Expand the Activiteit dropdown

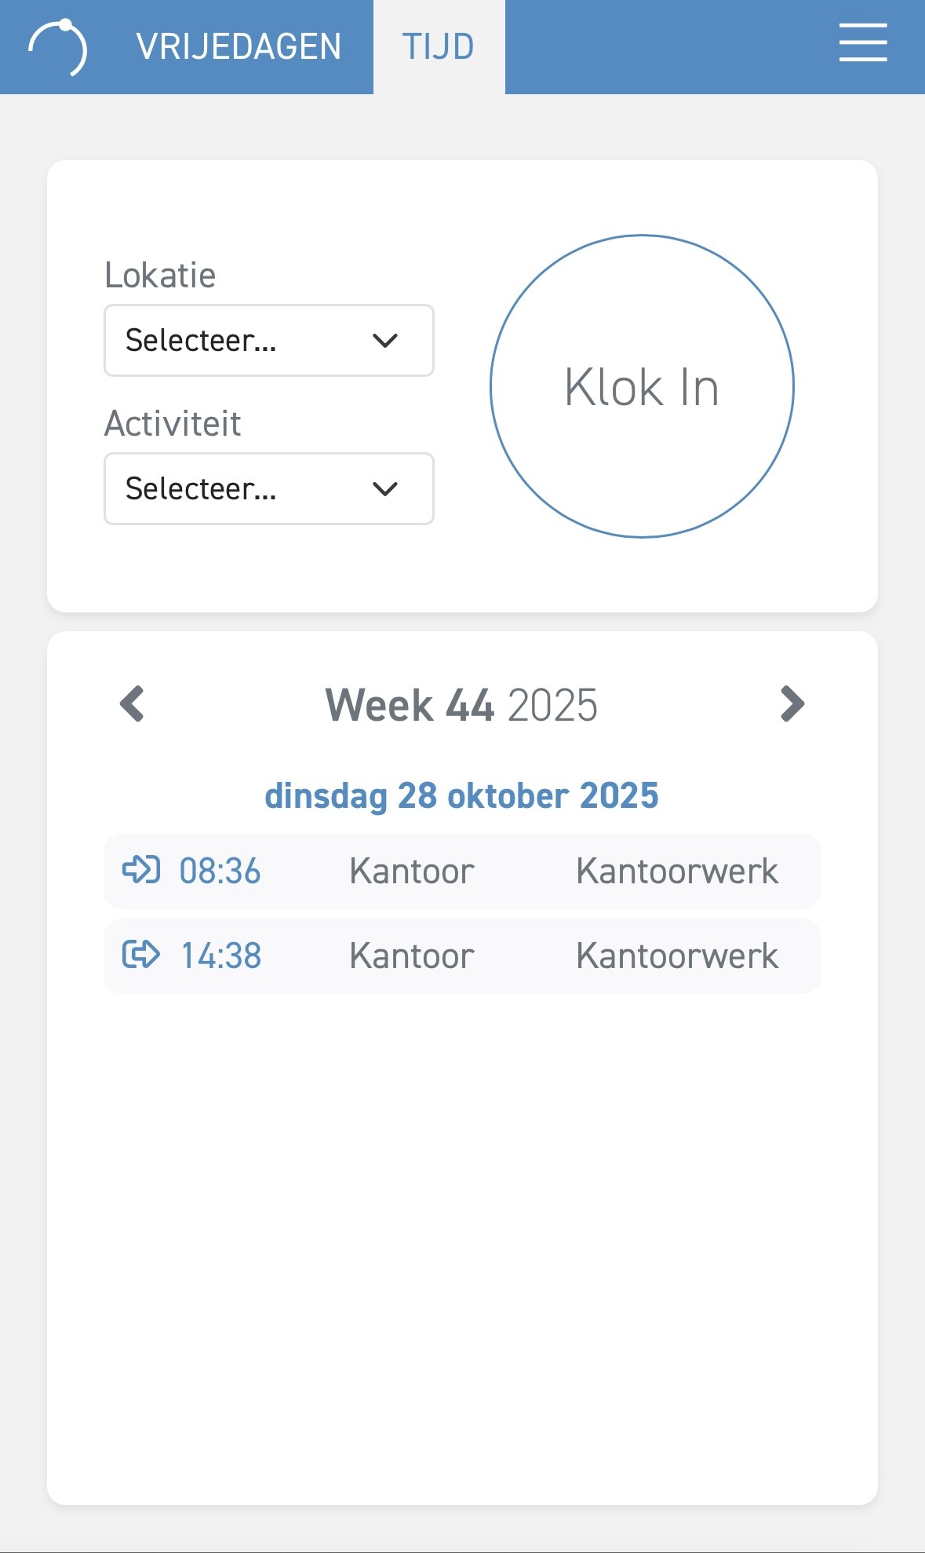[268, 488]
